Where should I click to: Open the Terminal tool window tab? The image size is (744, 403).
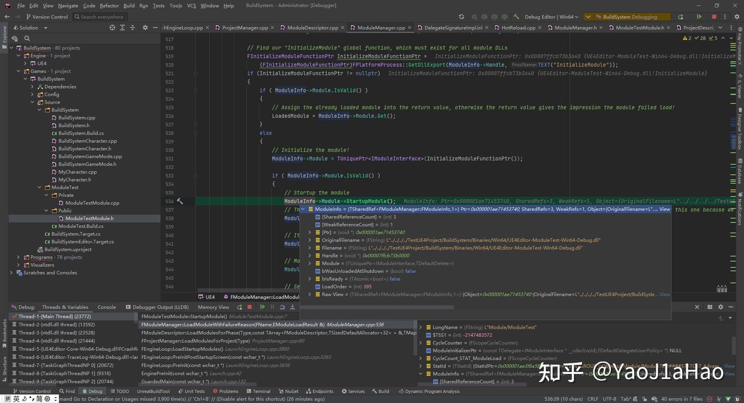tap(258, 391)
